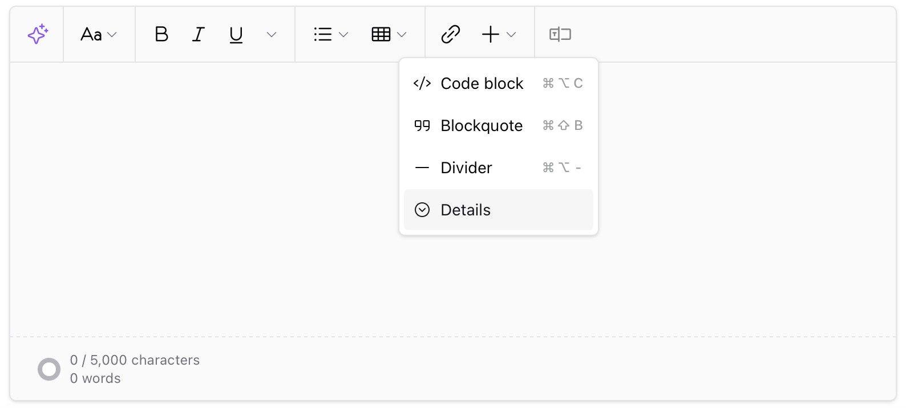Select the Details menu entry

(x=465, y=210)
